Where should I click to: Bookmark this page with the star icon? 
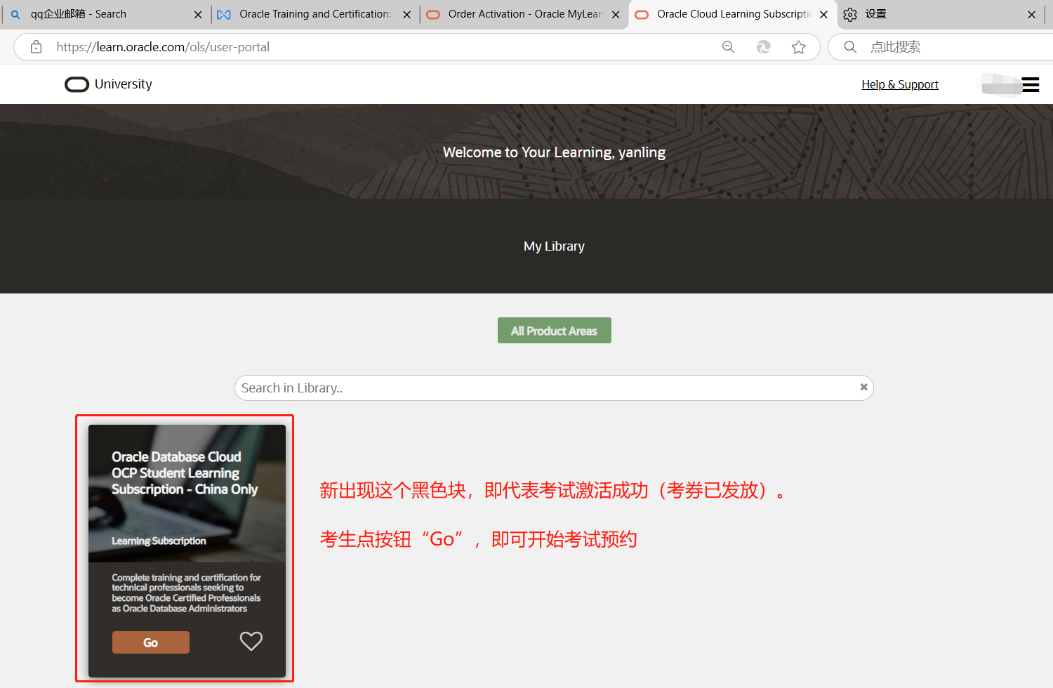point(799,46)
